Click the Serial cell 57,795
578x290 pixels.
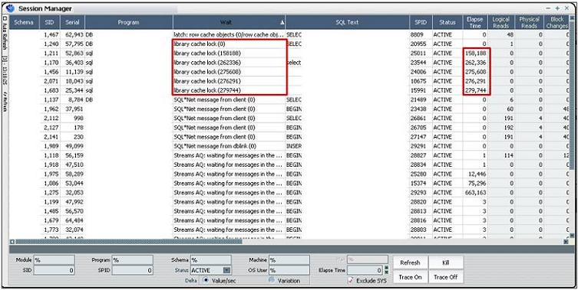point(74,44)
